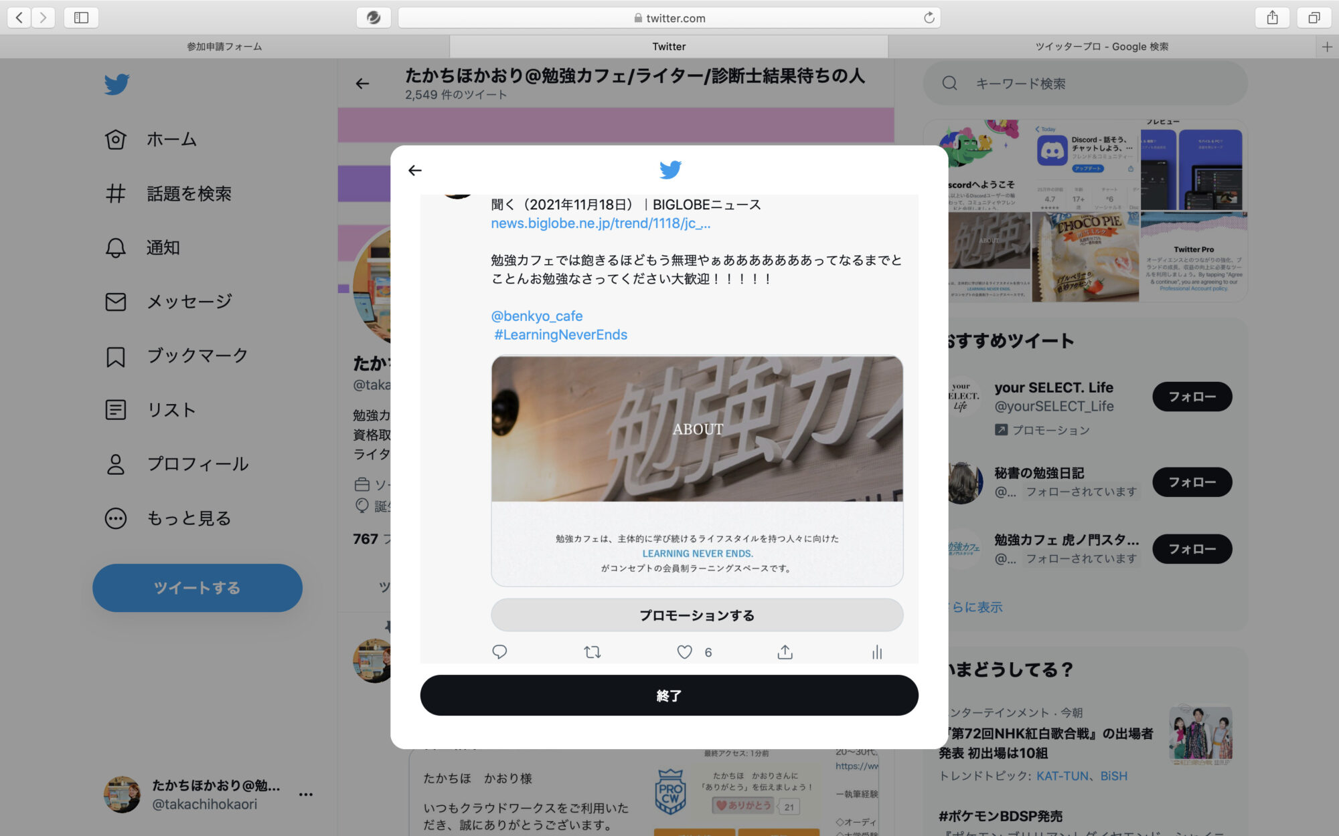
Task: Open the NHK紅白歌合戦 trend thumbnail
Action: [1201, 734]
